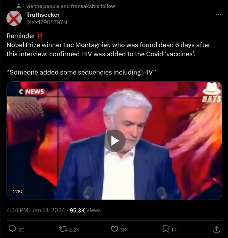Viewport: 228px width, 238px height.
Task: Open the @Xx17965797N handle
Action: click(x=47, y=22)
